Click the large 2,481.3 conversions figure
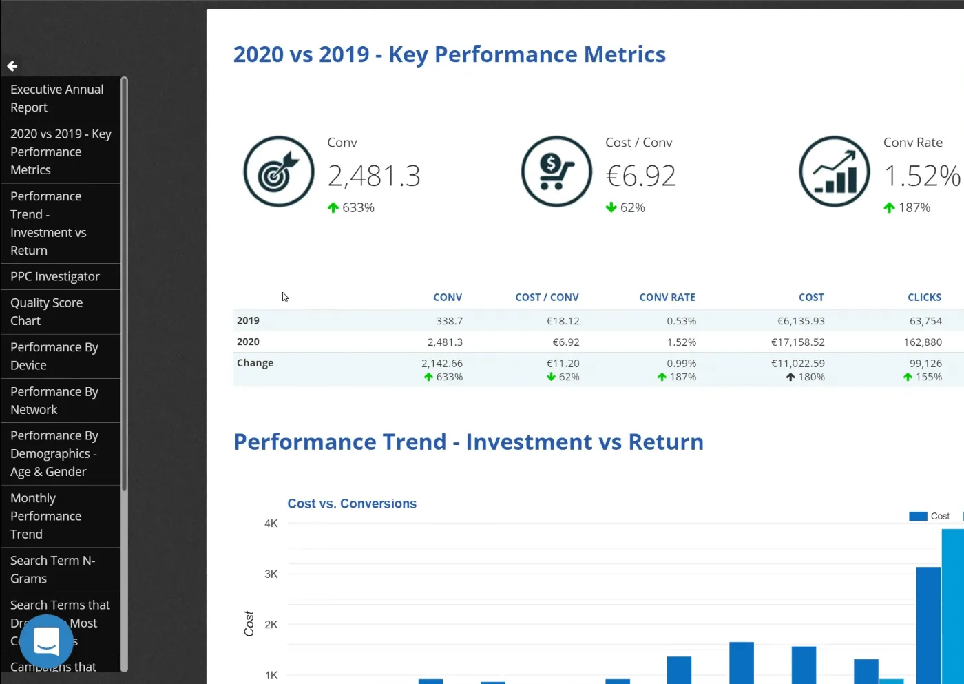Viewport: 964px width, 684px height. (x=374, y=176)
